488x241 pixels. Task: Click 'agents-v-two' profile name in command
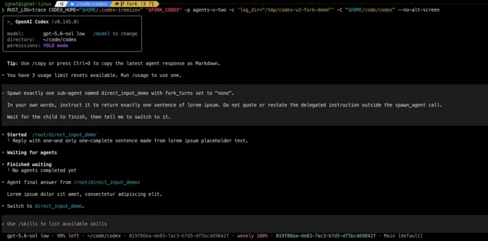point(209,10)
